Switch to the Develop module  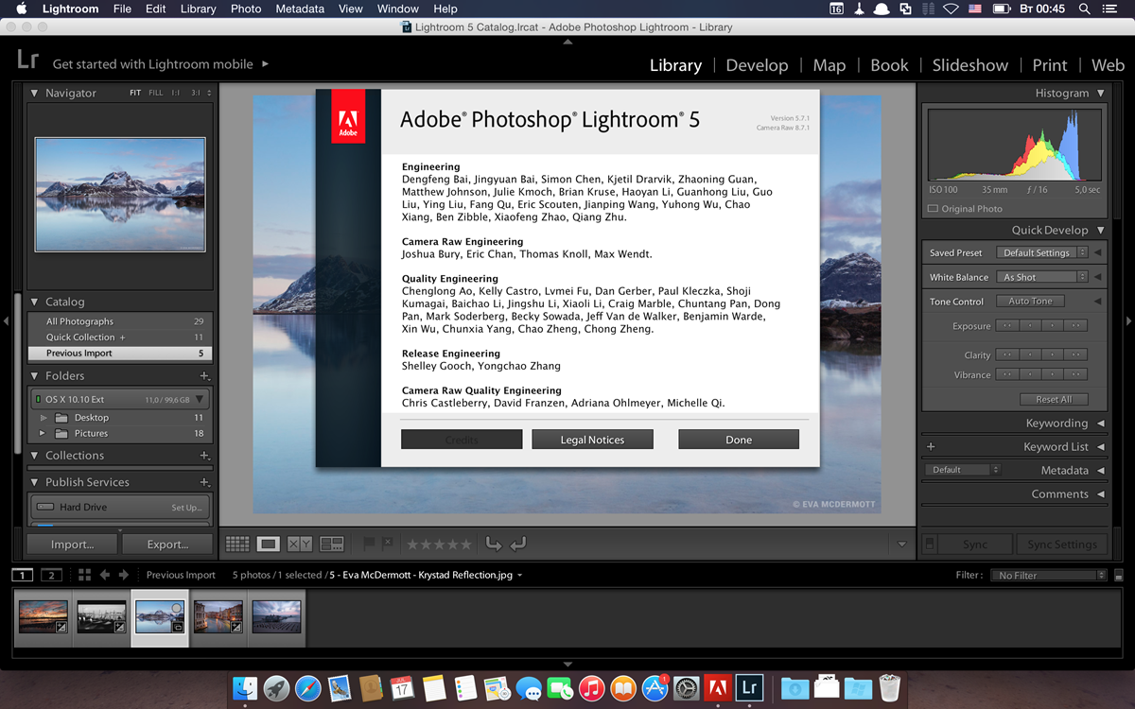pyautogui.click(x=757, y=65)
